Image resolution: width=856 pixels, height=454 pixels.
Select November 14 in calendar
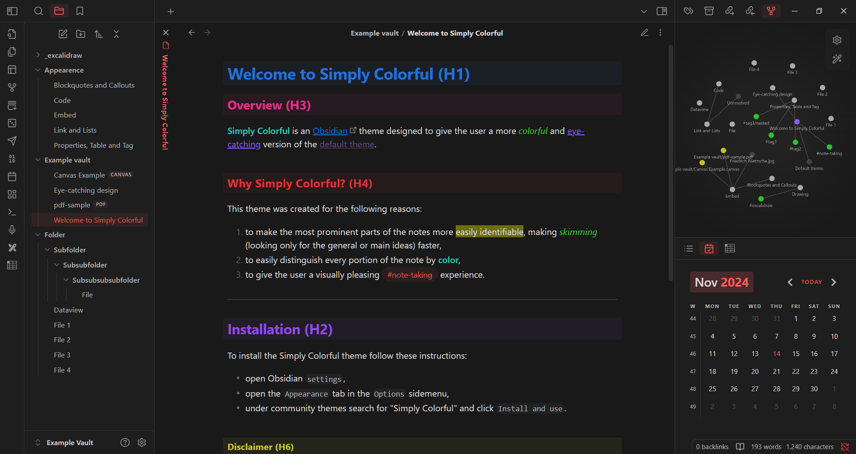pos(777,354)
